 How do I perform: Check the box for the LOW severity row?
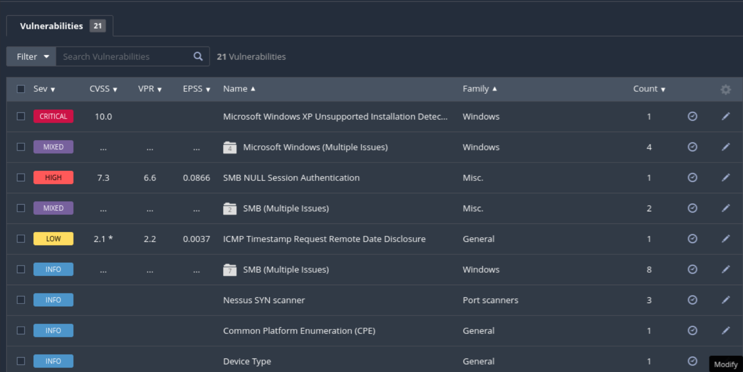21,239
